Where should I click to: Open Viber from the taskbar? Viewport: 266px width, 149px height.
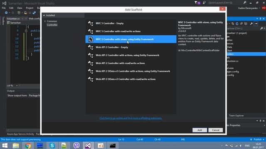click(x=76, y=145)
